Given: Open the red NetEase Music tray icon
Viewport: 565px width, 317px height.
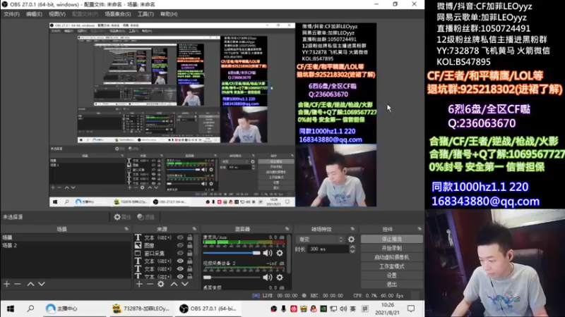Looking at the screenshot, I should [294, 309].
